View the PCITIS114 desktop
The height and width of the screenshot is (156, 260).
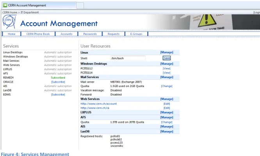pos(166,73)
